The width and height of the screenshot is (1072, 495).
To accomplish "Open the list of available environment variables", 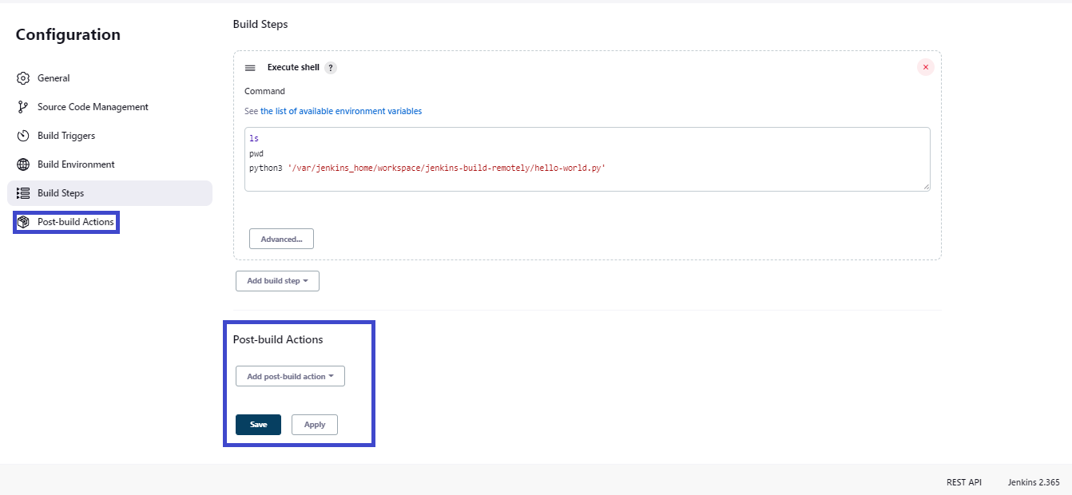I will (x=341, y=112).
